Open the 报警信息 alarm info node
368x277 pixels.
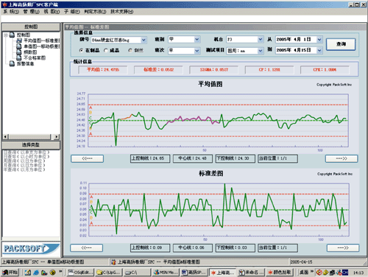22,63
